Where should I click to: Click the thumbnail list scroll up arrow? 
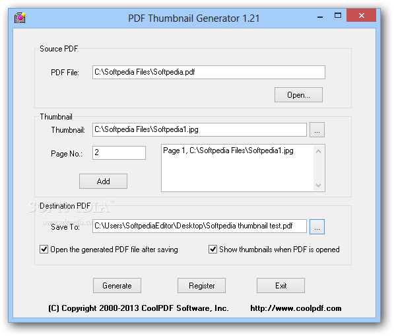pos(318,151)
